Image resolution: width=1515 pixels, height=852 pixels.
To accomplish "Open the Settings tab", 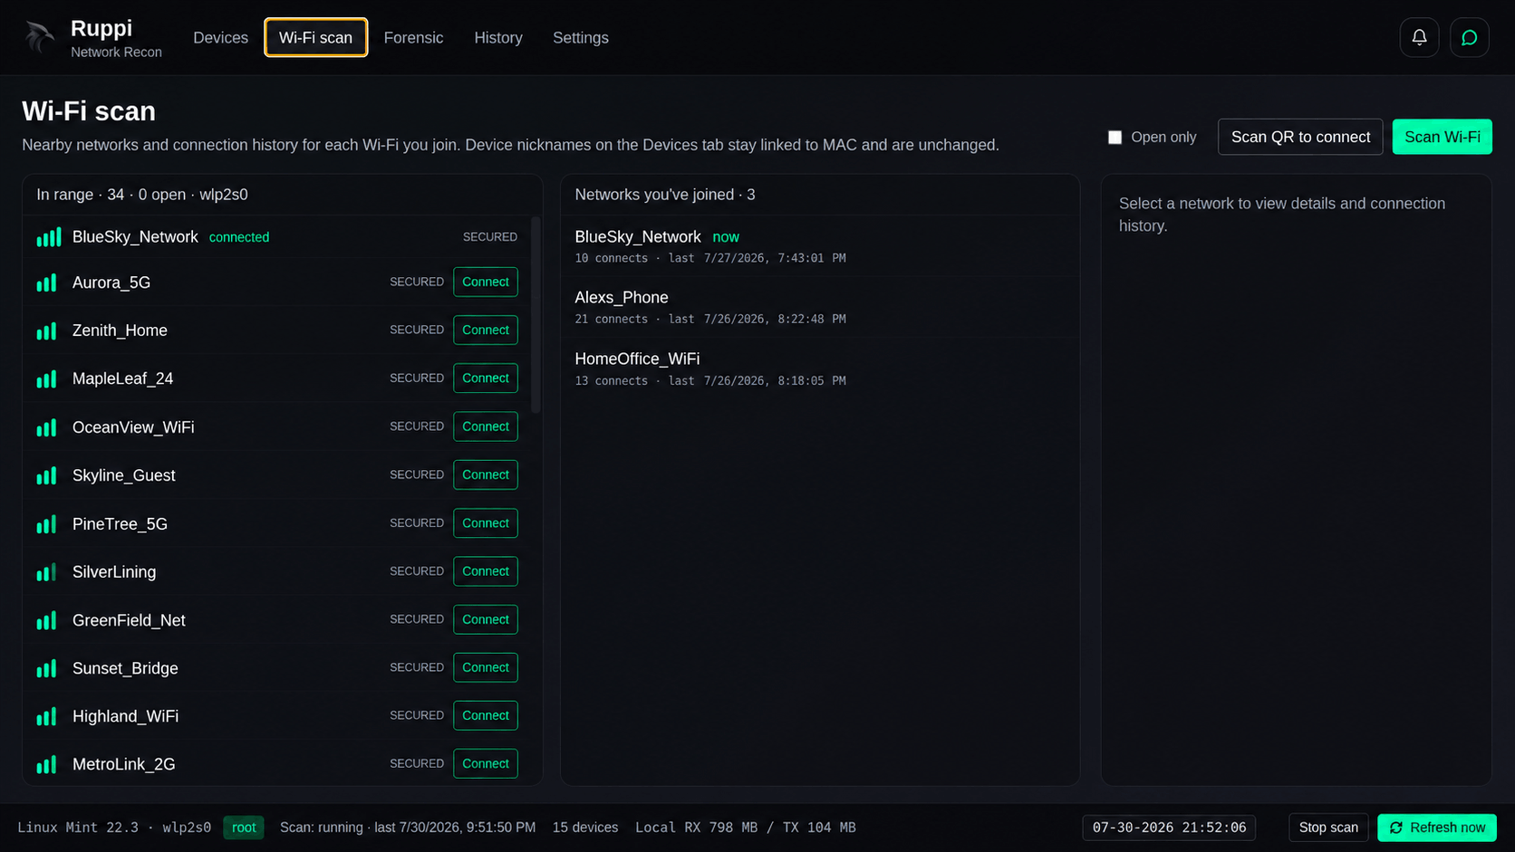I will click(581, 37).
